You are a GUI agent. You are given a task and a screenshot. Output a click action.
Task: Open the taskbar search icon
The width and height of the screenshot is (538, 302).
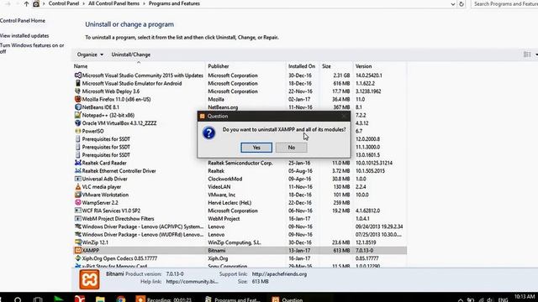coord(18,299)
